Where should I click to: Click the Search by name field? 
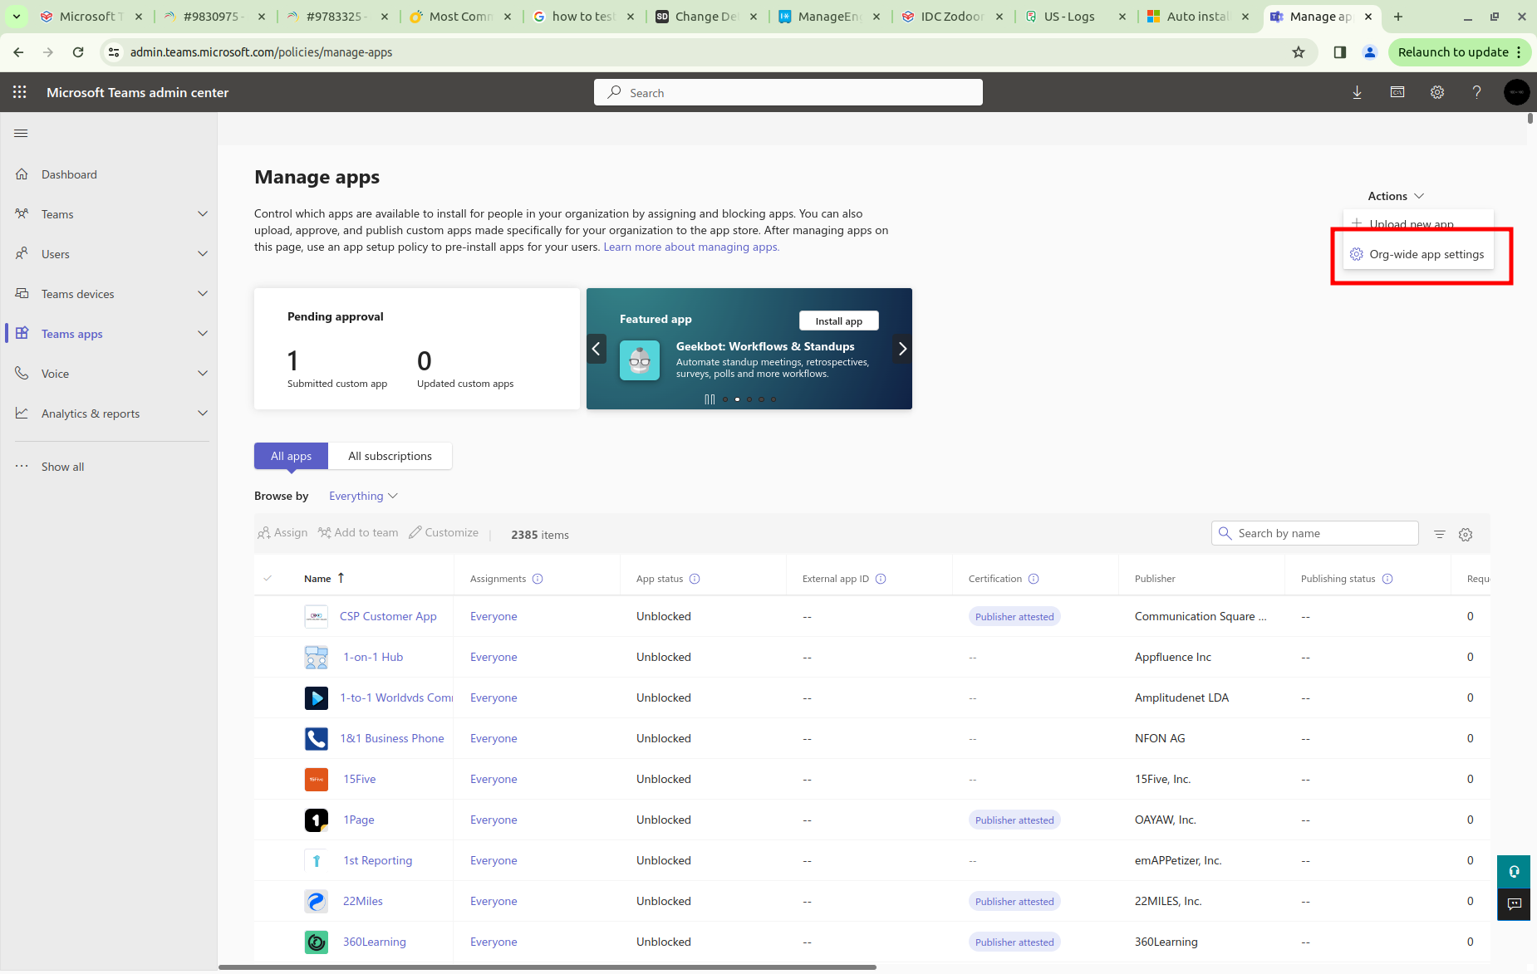click(x=1315, y=533)
